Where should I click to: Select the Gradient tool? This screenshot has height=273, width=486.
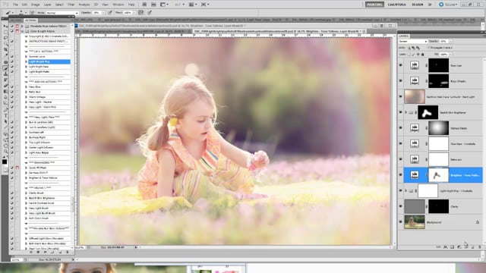point(5,91)
